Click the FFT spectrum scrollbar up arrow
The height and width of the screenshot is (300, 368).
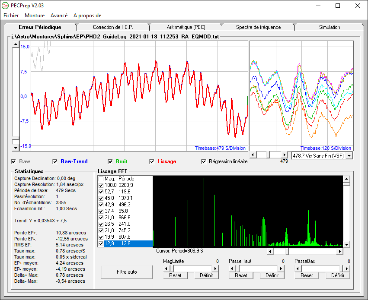point(346,179)
